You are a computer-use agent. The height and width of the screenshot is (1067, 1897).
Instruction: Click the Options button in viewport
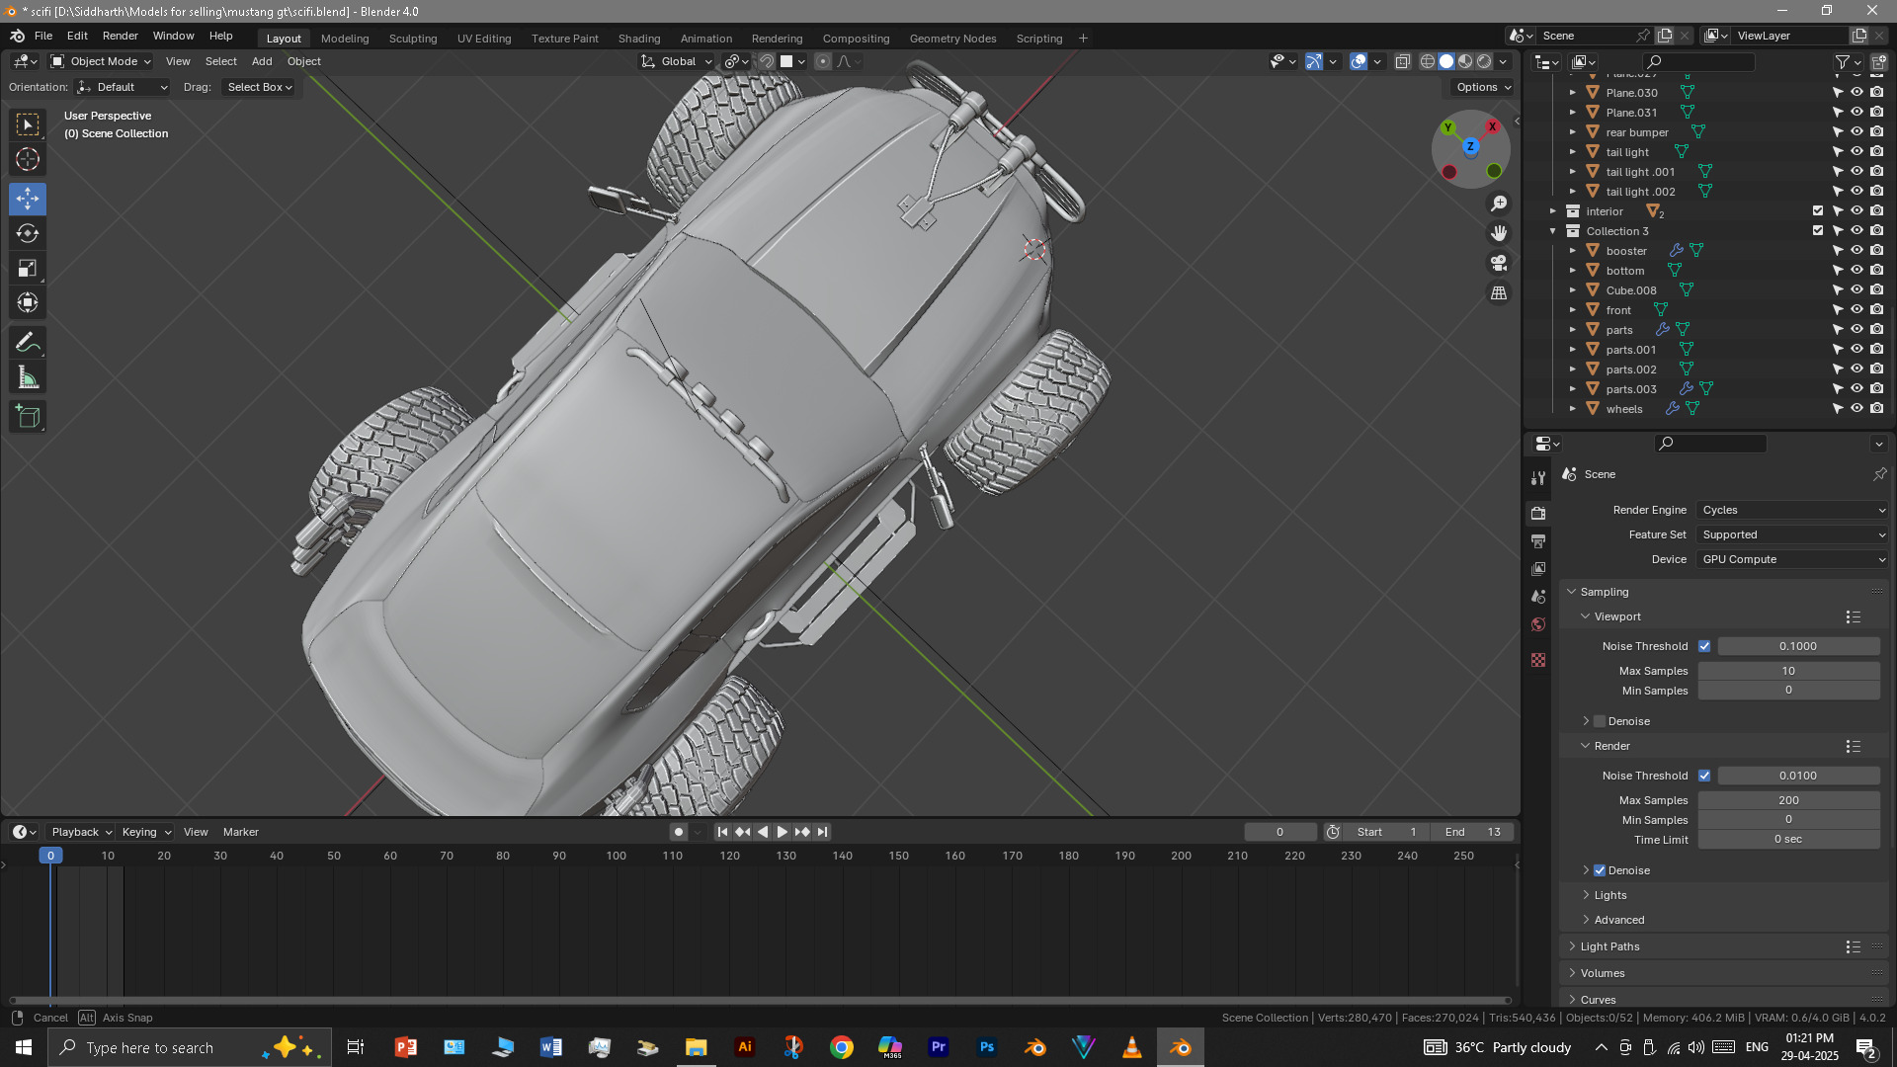pyautogui.click(x=1483, y=87)
